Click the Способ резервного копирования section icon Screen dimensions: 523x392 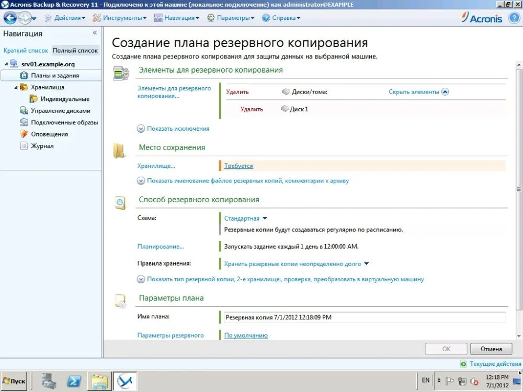[x=120, y=203]
